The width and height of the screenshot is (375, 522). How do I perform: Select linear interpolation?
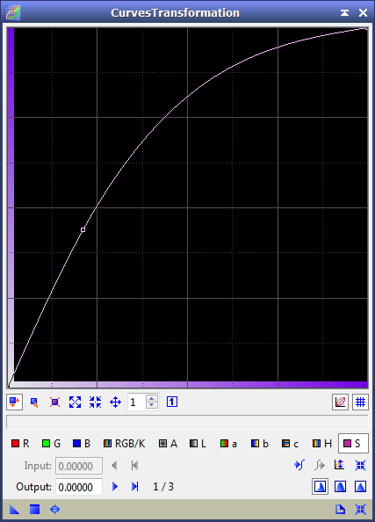(360, 487)
